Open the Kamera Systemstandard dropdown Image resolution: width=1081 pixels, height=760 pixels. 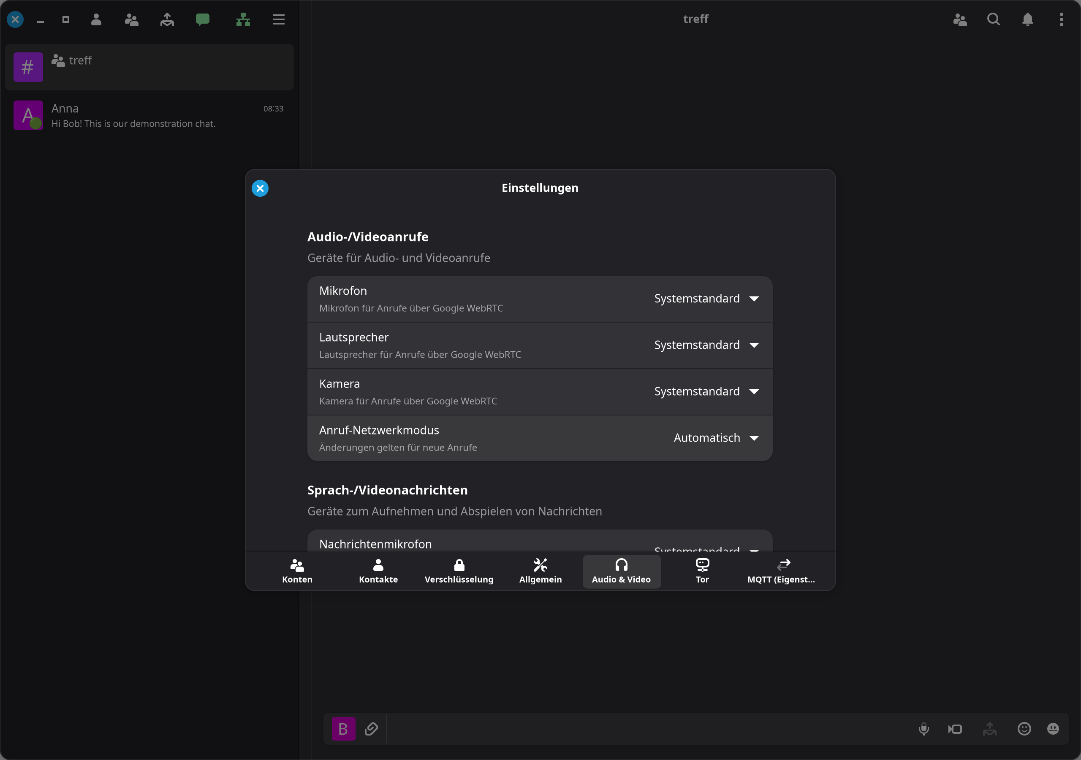point(706,392)
